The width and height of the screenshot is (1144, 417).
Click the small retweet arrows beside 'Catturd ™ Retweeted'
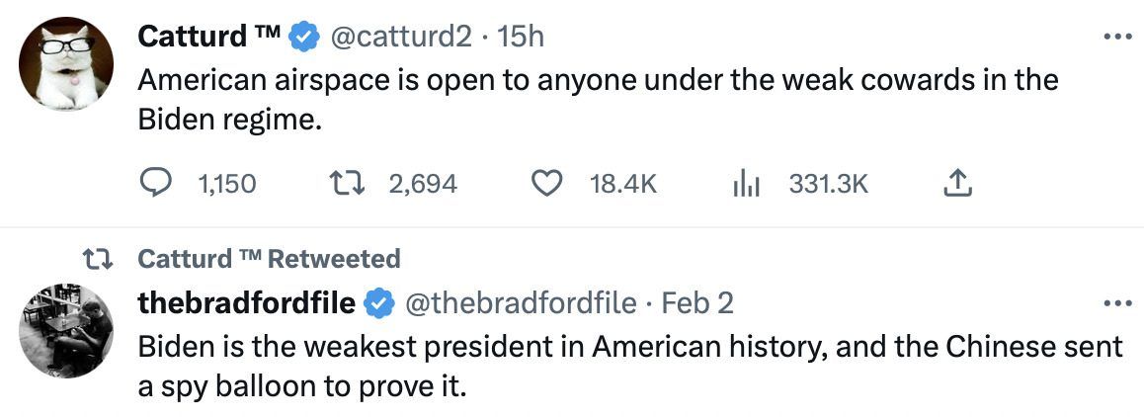point(96,259)
